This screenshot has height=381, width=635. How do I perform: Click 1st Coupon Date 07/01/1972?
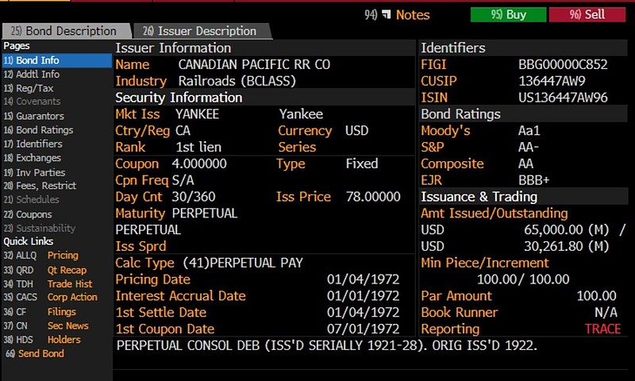[x=363, y=329]
